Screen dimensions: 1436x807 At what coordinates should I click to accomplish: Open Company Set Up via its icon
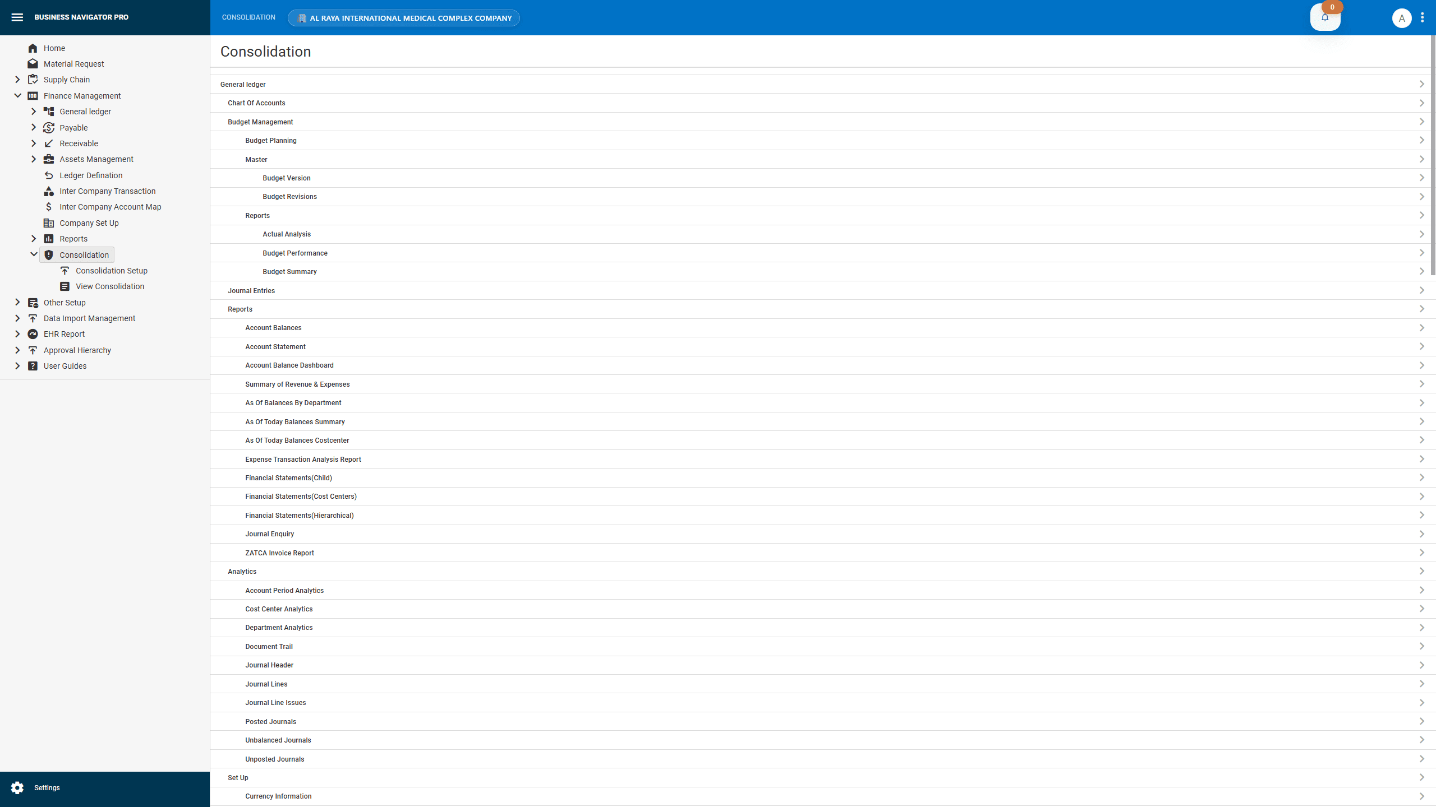coord(48,222)
